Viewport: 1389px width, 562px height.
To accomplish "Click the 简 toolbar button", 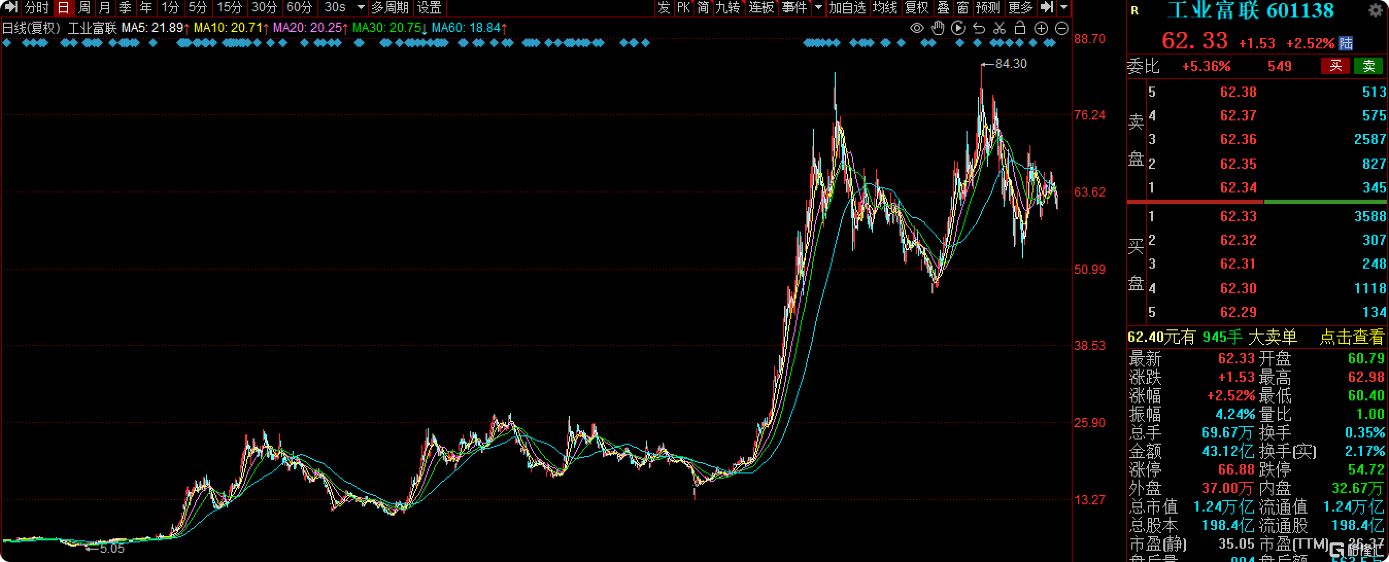I will click(703, 8).
